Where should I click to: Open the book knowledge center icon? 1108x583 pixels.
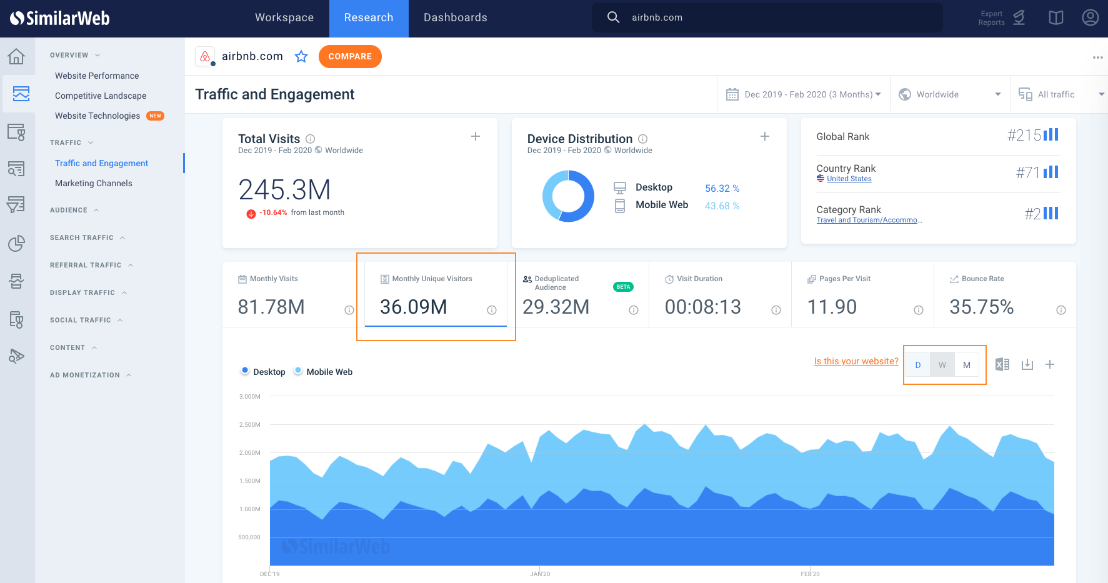tap(1056, 18)
